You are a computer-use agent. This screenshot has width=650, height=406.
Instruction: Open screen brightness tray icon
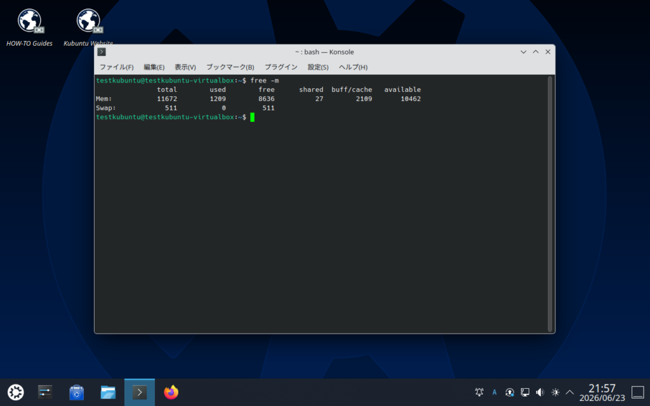click(x=555, y=392)
